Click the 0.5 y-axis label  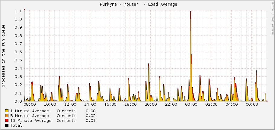click(x=18, y=60)
